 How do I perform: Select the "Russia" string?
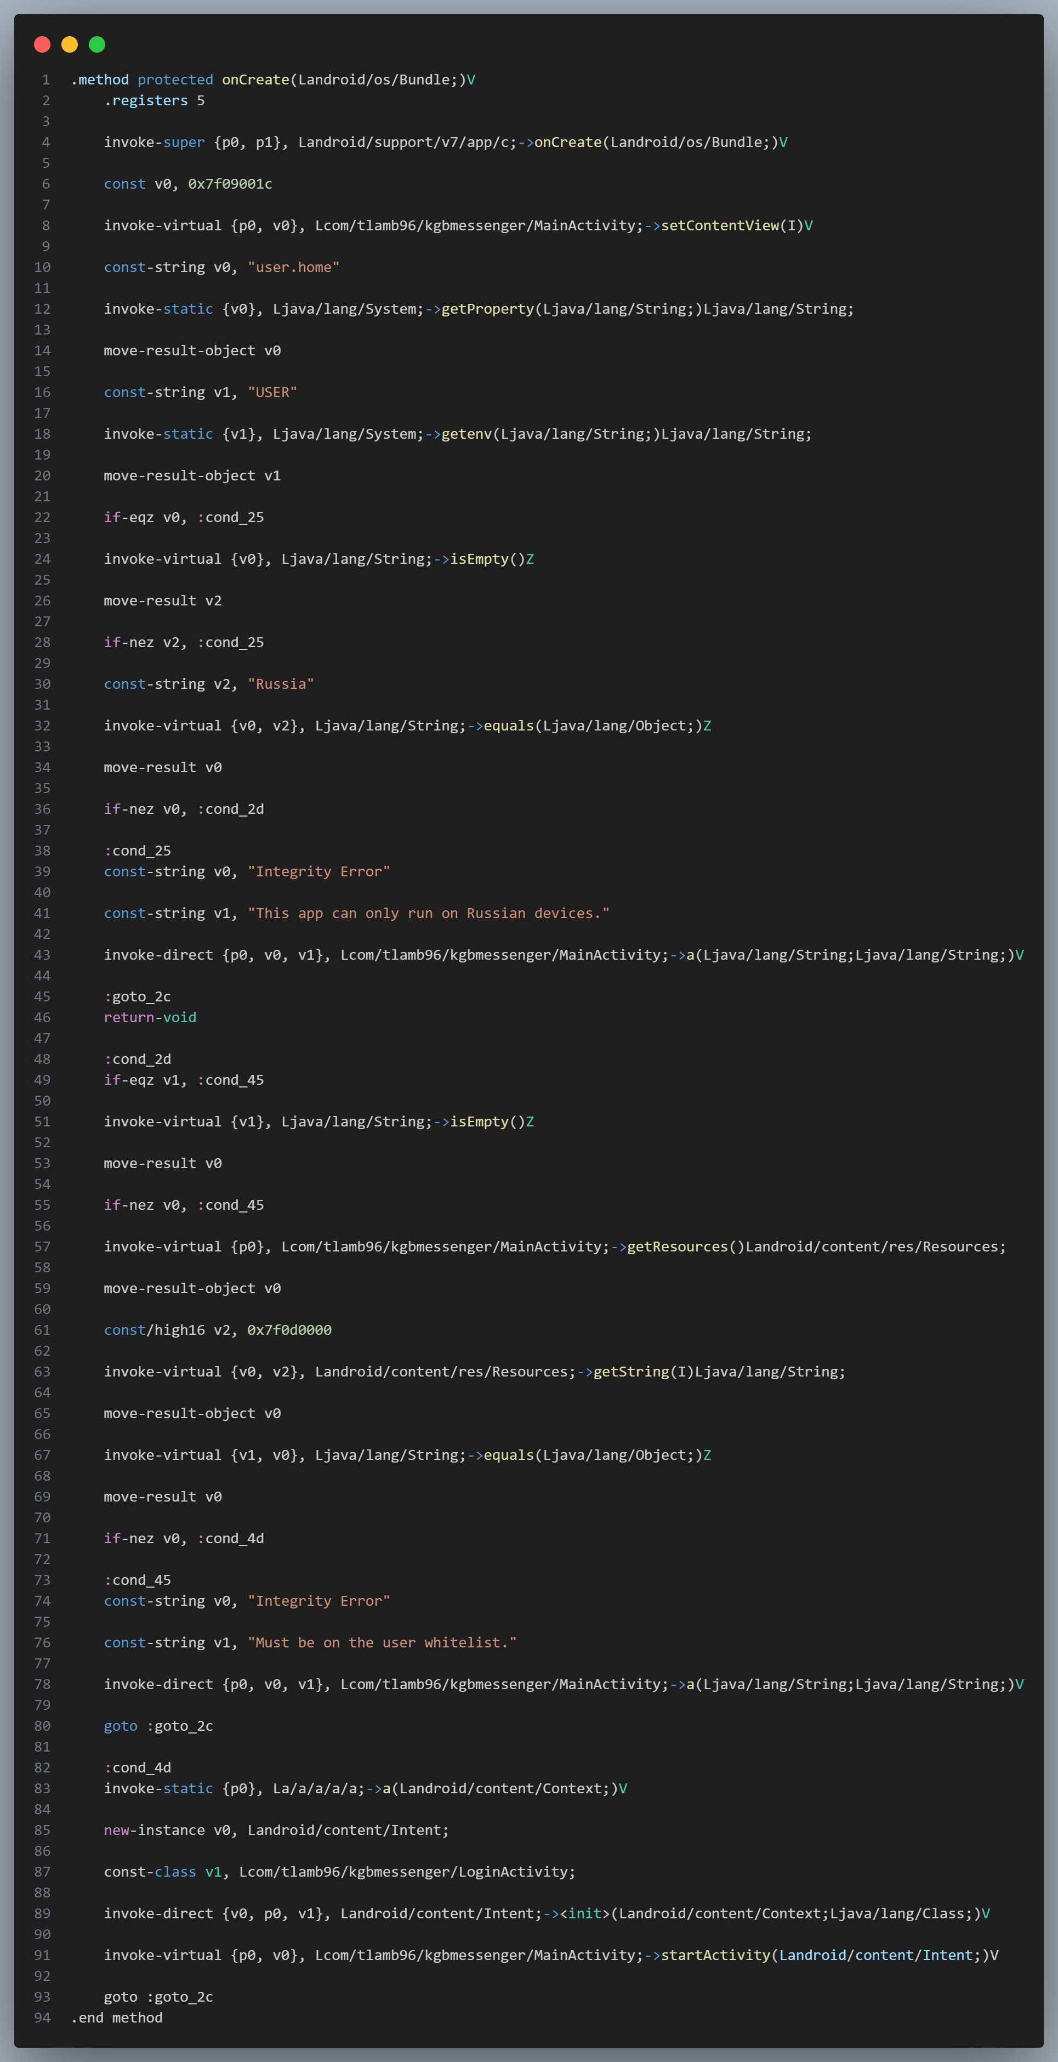point(281,684)
